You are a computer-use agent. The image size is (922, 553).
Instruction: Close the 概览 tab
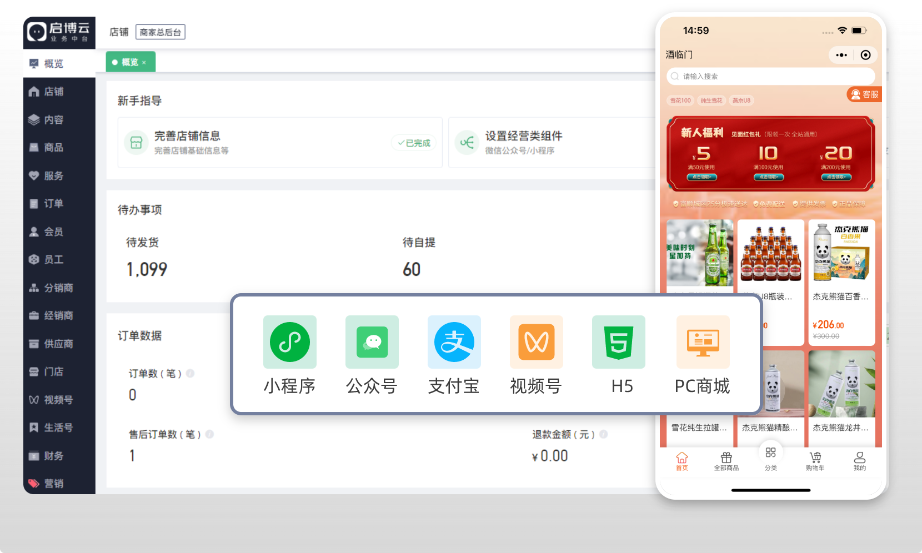click(144, 63)
